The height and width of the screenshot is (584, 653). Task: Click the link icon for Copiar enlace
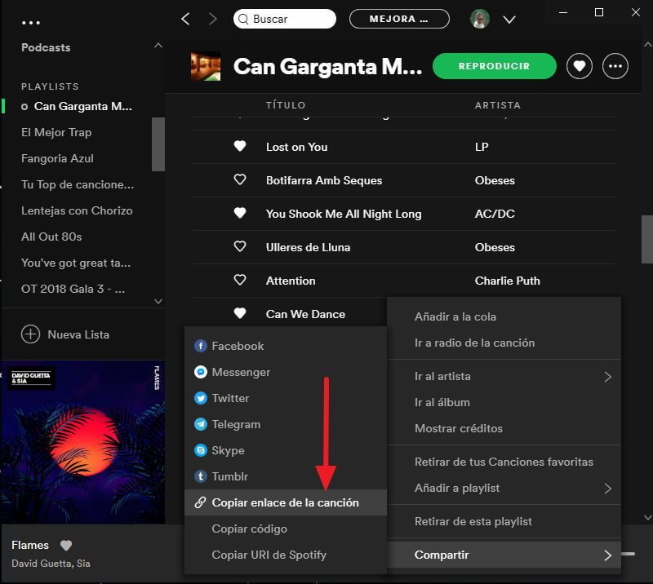[200, 502]
